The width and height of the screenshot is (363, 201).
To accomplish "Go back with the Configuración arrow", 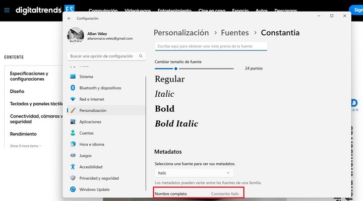I will point(69,18).
